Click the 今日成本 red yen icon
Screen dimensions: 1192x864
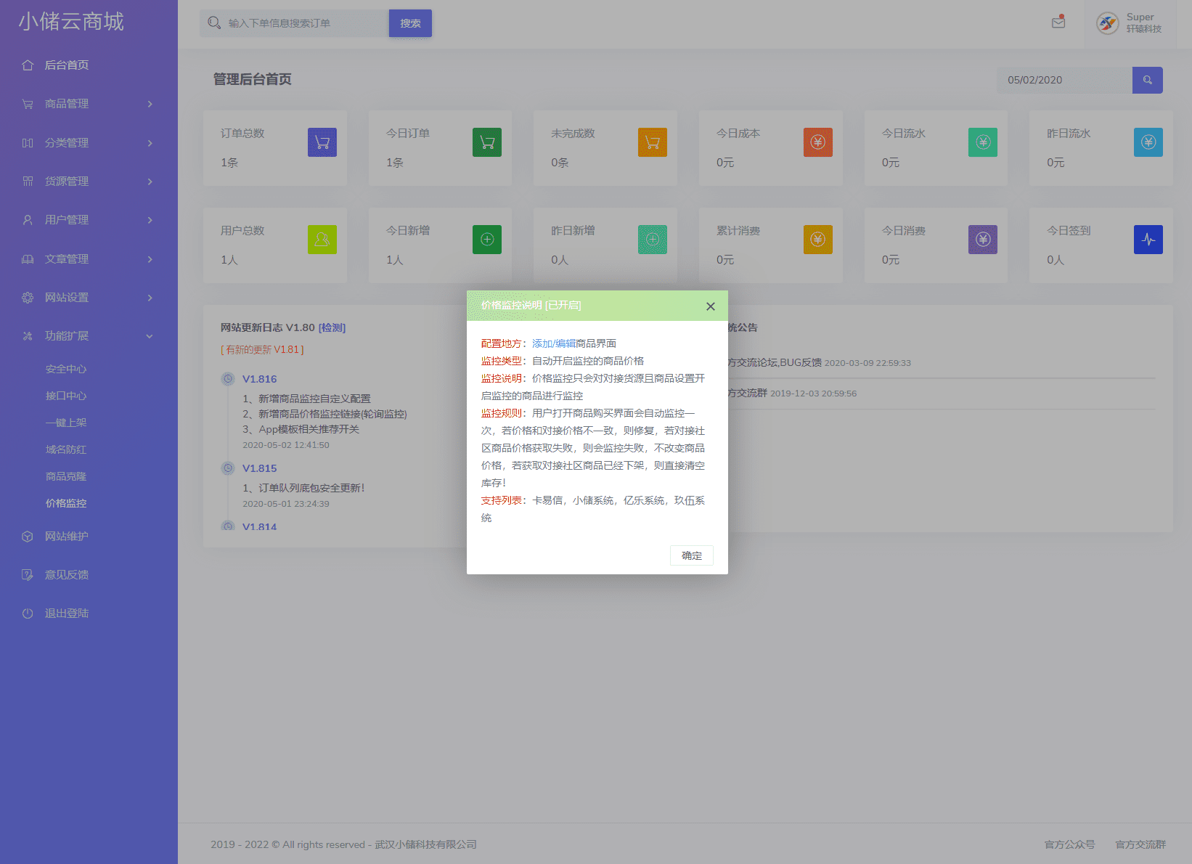817,142
